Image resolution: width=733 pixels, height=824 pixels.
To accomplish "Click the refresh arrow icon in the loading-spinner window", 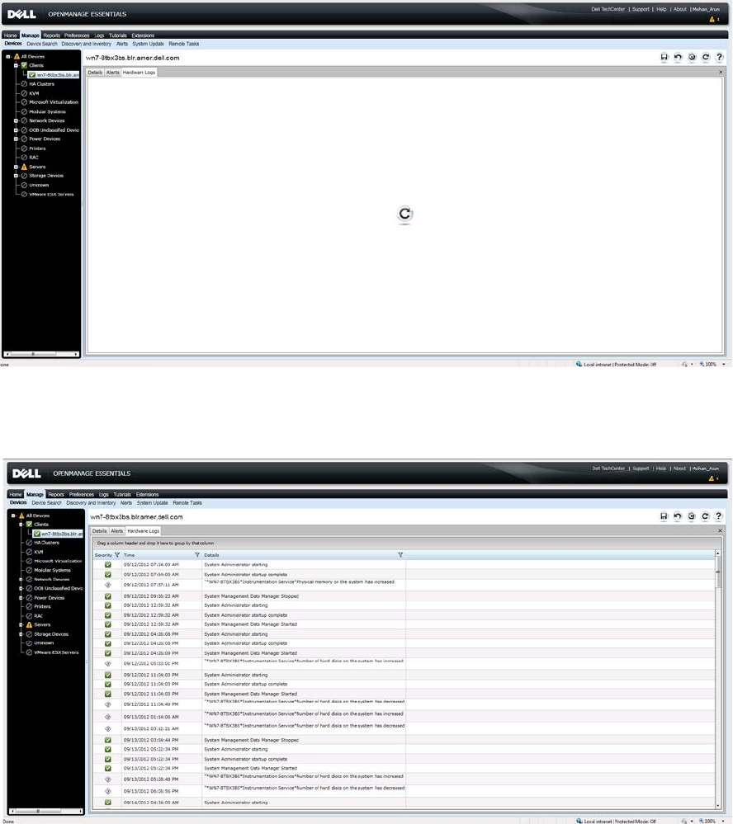I will 706,57.
